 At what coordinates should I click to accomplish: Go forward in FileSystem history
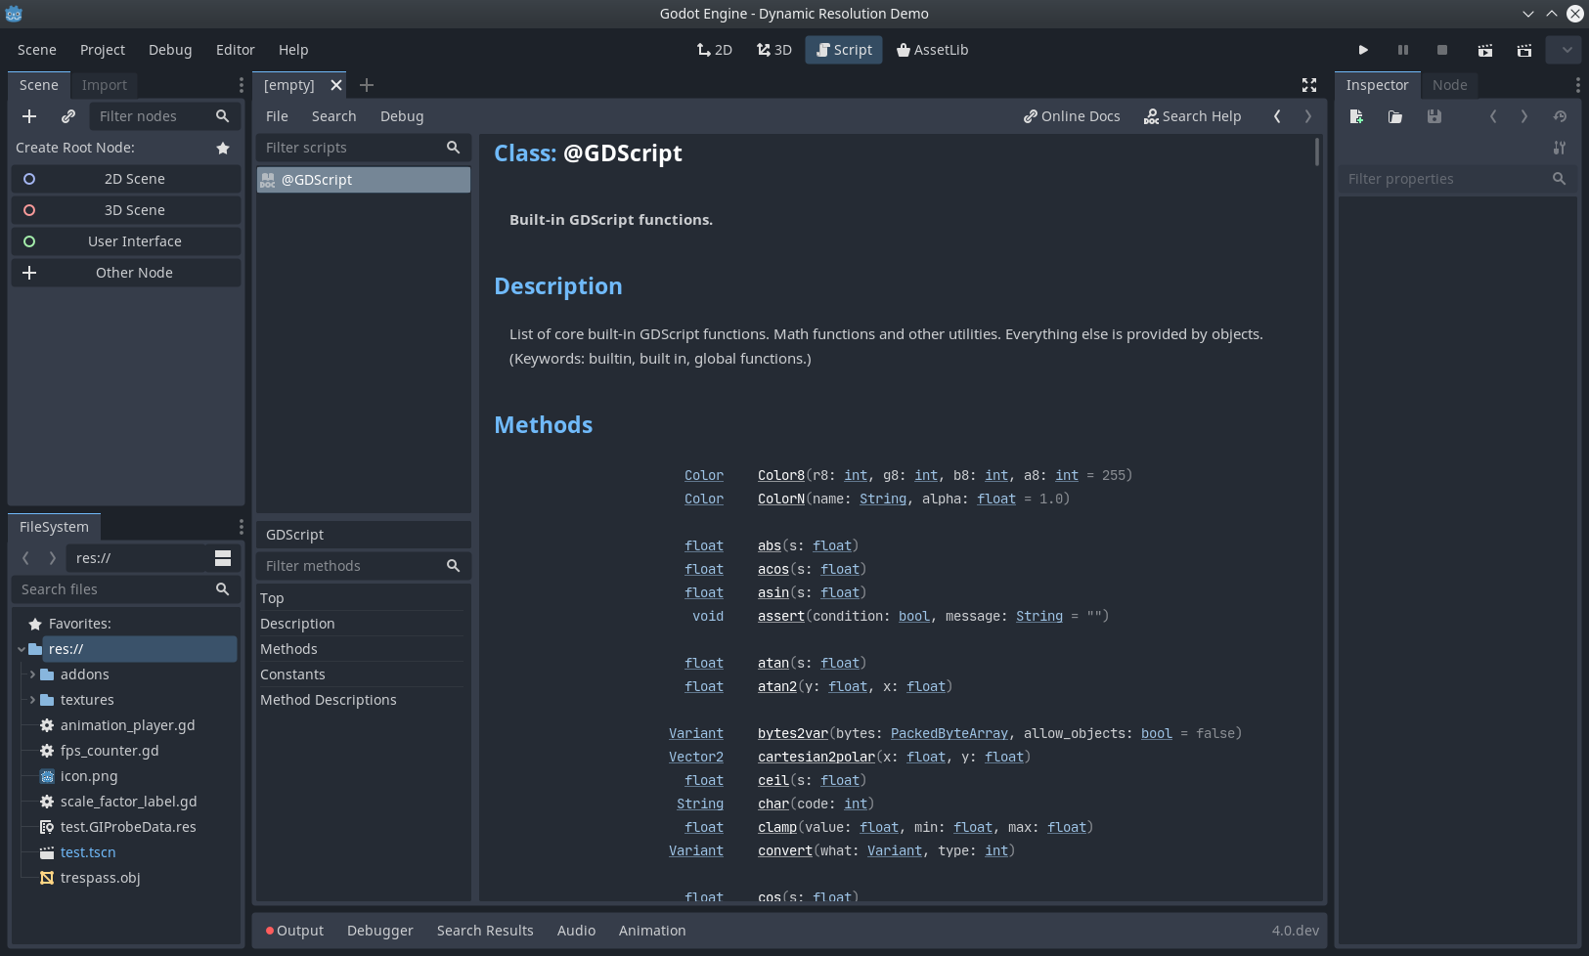point(53,558)
